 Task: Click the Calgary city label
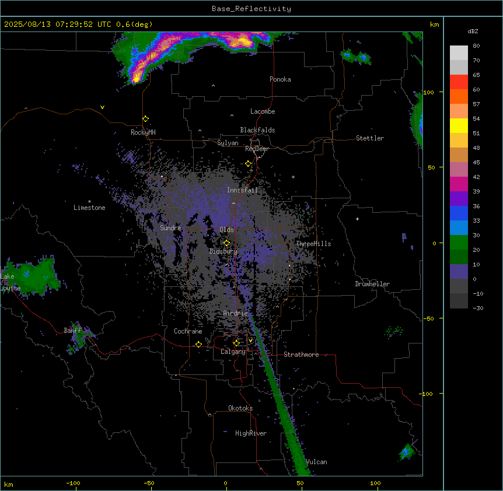[233, 352]
